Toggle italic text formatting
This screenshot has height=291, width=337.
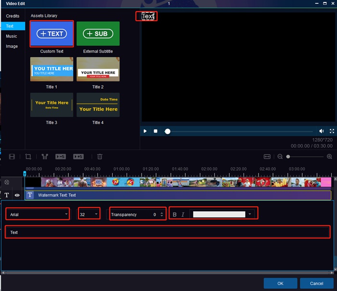183,214
